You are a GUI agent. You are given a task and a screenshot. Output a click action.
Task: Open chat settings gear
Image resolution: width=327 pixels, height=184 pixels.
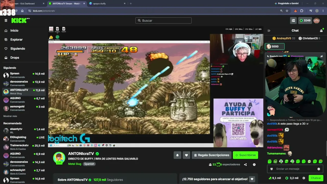(304, 178)
